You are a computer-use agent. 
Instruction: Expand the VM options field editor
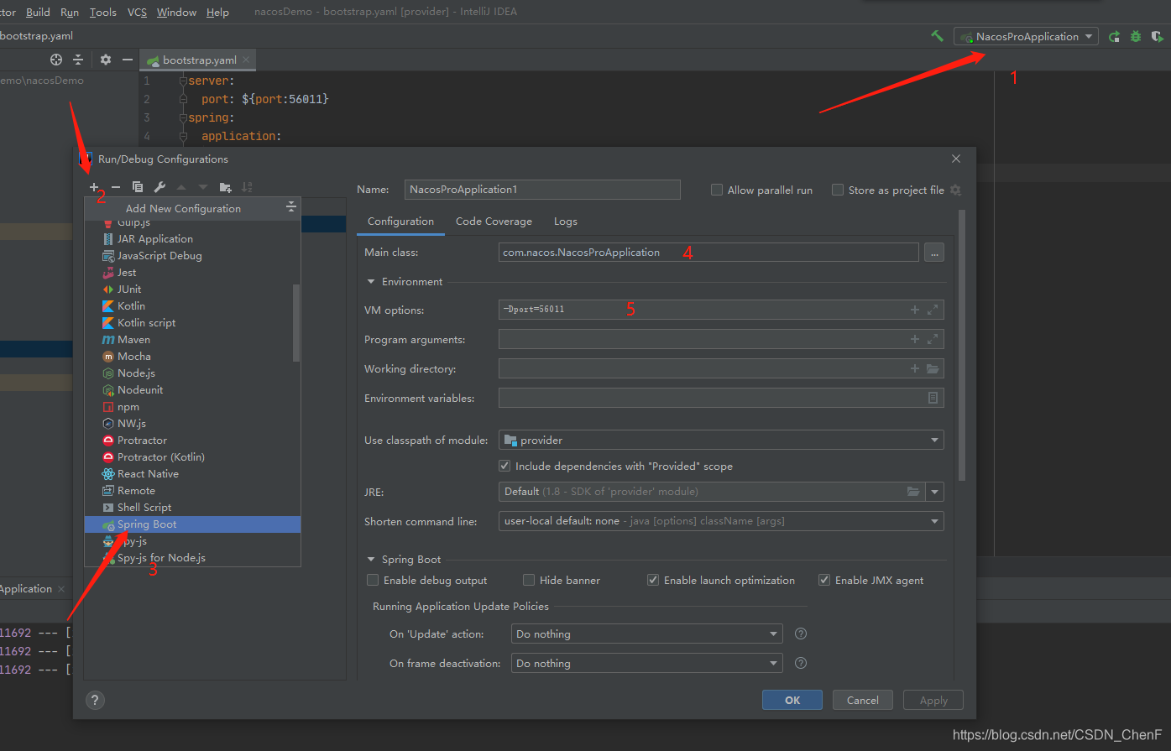click(x=933, y=310)
